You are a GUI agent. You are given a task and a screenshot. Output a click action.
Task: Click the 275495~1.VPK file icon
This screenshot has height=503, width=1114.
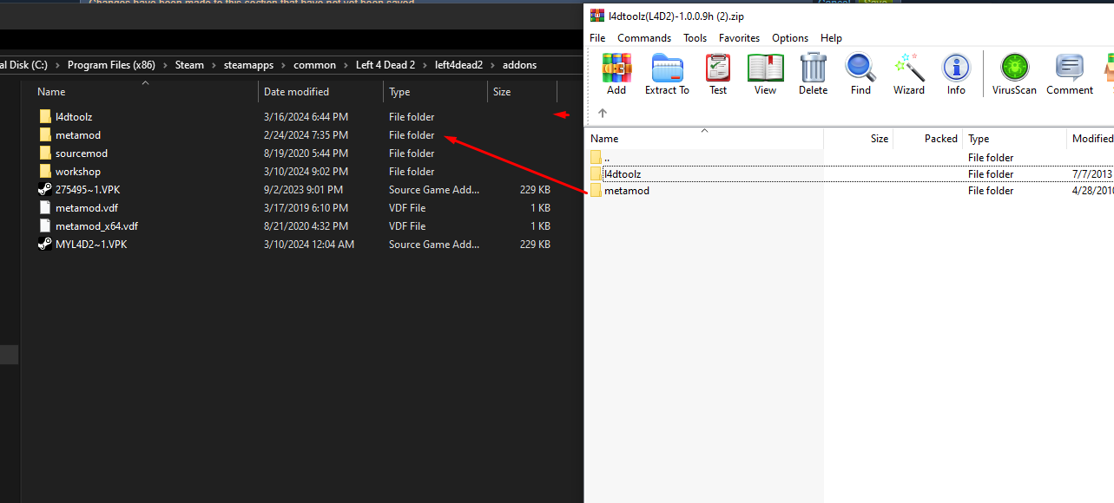45,189
